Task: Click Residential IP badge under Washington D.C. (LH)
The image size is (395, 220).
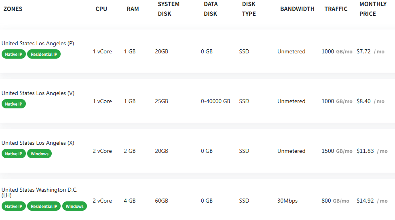Action: click(44, 206)
